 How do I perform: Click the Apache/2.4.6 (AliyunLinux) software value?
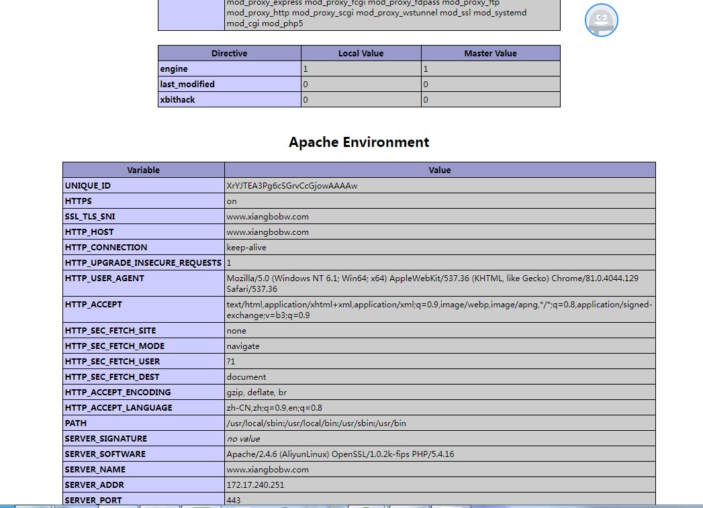[x=340, y=454]
